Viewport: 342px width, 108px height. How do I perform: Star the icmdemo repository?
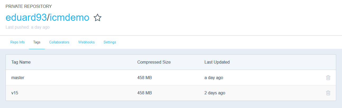[98, 18]
